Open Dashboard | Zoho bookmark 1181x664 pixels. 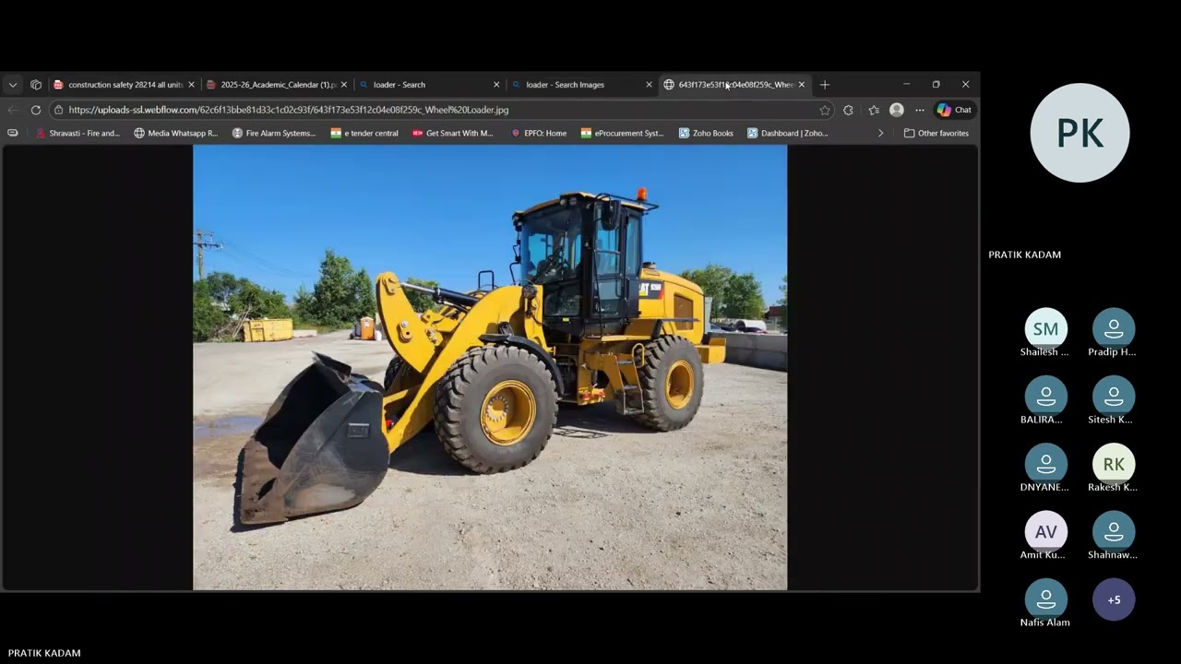coord(788,133)
